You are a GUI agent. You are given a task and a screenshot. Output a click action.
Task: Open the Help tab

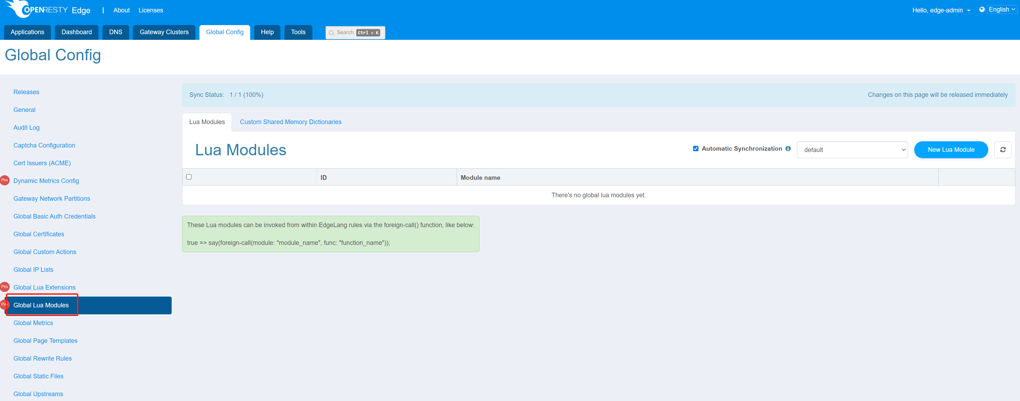pyautogui.click(x=267, y=32)
